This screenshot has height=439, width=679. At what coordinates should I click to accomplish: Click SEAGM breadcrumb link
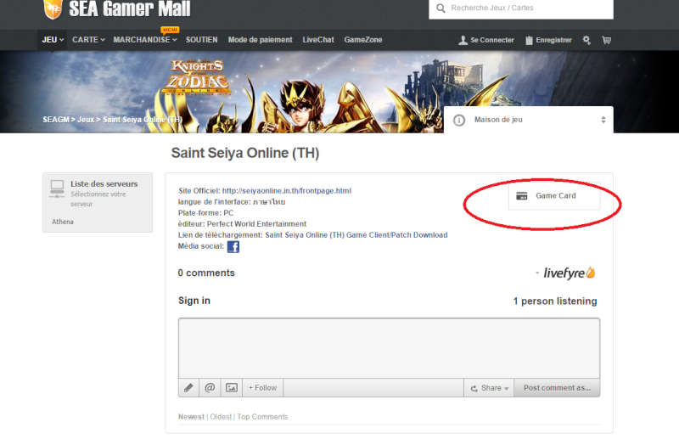tap(56, 120)
